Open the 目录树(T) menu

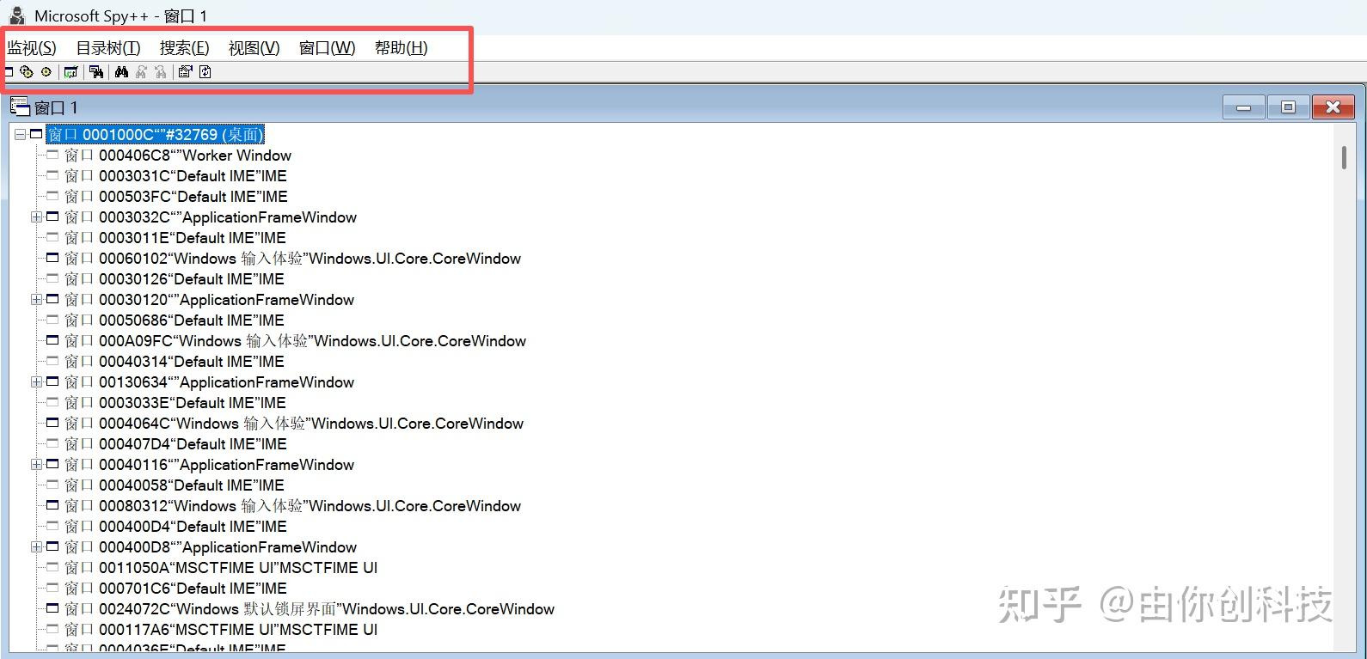point(108,48)
